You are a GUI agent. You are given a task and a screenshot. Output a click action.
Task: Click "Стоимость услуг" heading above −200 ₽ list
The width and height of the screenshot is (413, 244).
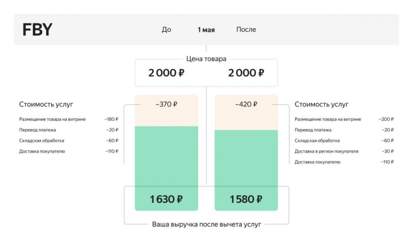pos(321,105)
